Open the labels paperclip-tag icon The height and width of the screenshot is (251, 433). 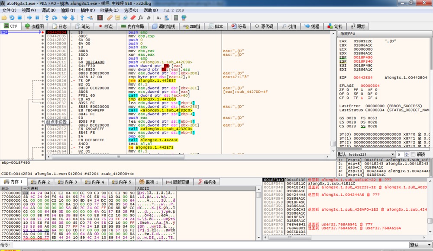coord(126,18)
